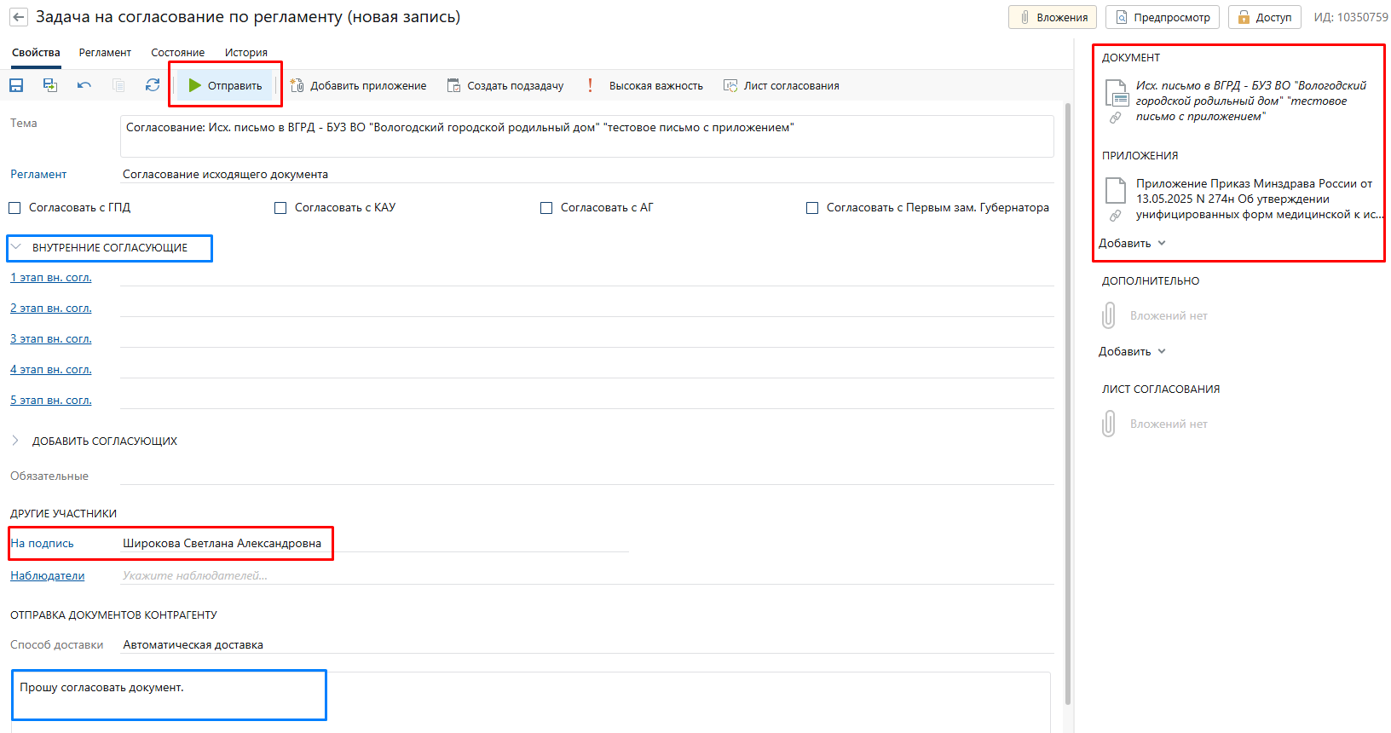Click the undo arrow icon
1391x733 pixels.
point(84,85)
